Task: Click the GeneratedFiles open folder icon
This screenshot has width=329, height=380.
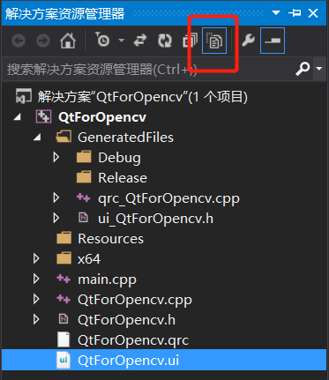Action: click(64, 137)
